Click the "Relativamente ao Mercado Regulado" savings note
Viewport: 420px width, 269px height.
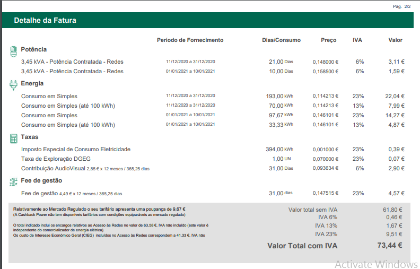pos(99,209)
